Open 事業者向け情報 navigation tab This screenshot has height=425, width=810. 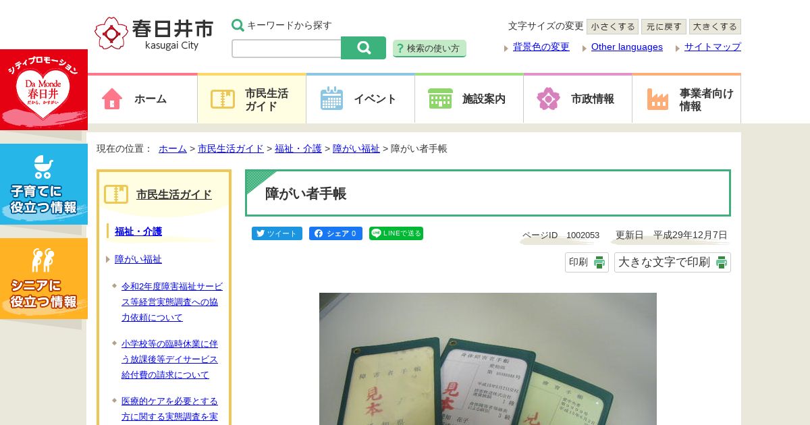tap(686, 98)
